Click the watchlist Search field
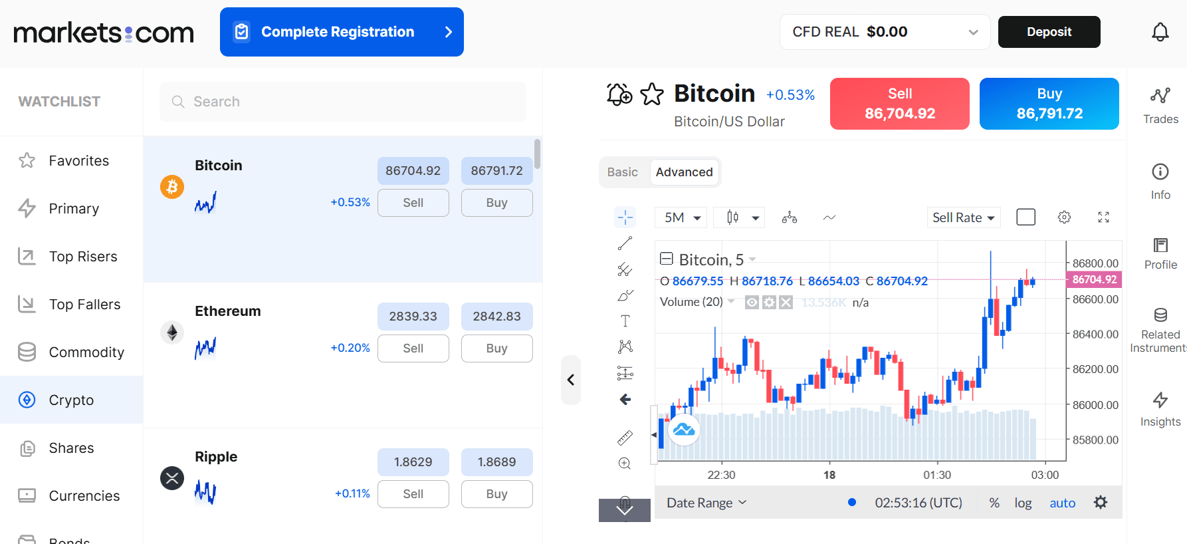 pos(342,101)
